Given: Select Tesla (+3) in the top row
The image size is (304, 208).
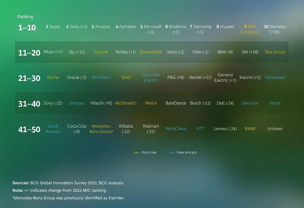Looking at the screenshot, I should click(77, 27).
